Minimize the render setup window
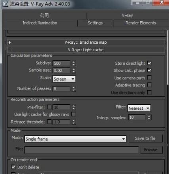 coord(137,3)
